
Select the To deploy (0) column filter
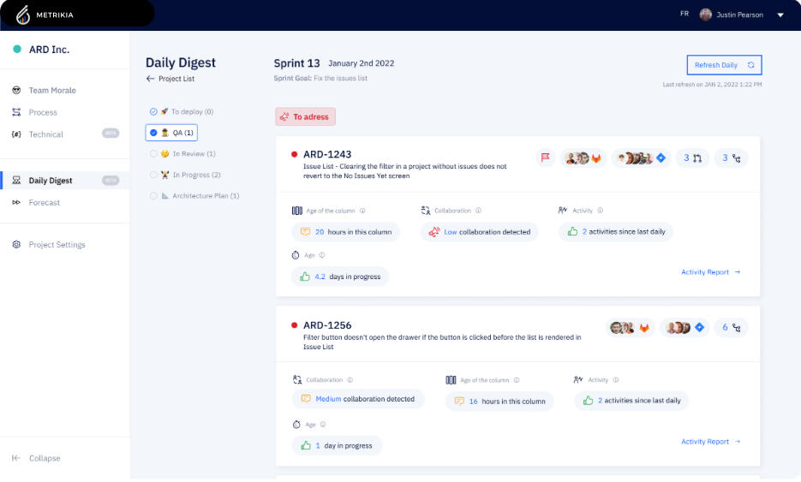181,111
